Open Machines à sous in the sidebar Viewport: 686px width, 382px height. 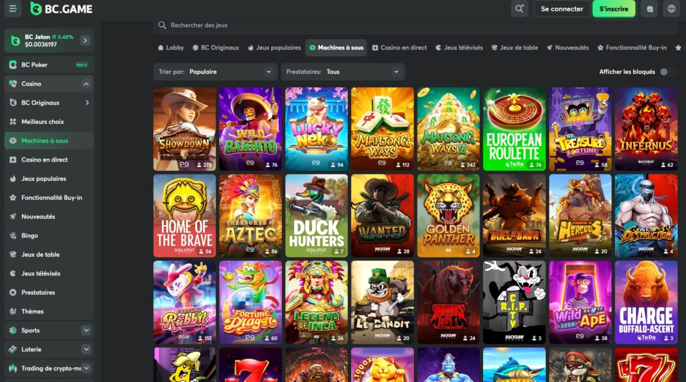(x=49, y=141)
